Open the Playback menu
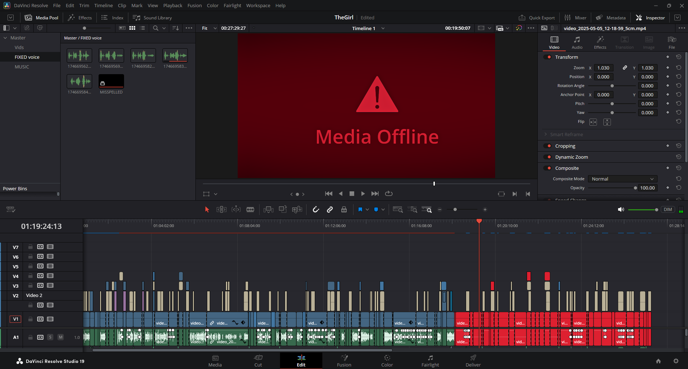688x369 pixels. 173,5
